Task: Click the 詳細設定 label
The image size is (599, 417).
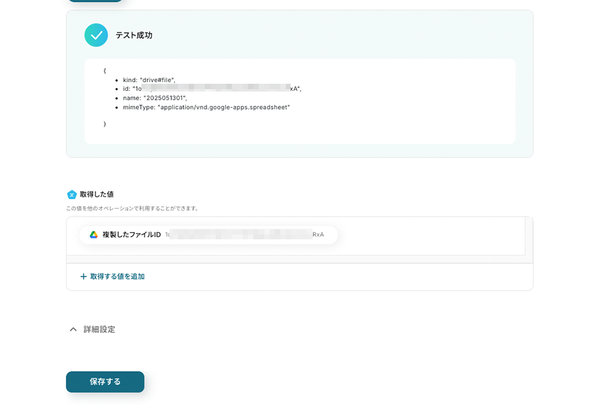Action: click(x=99, y=329)
